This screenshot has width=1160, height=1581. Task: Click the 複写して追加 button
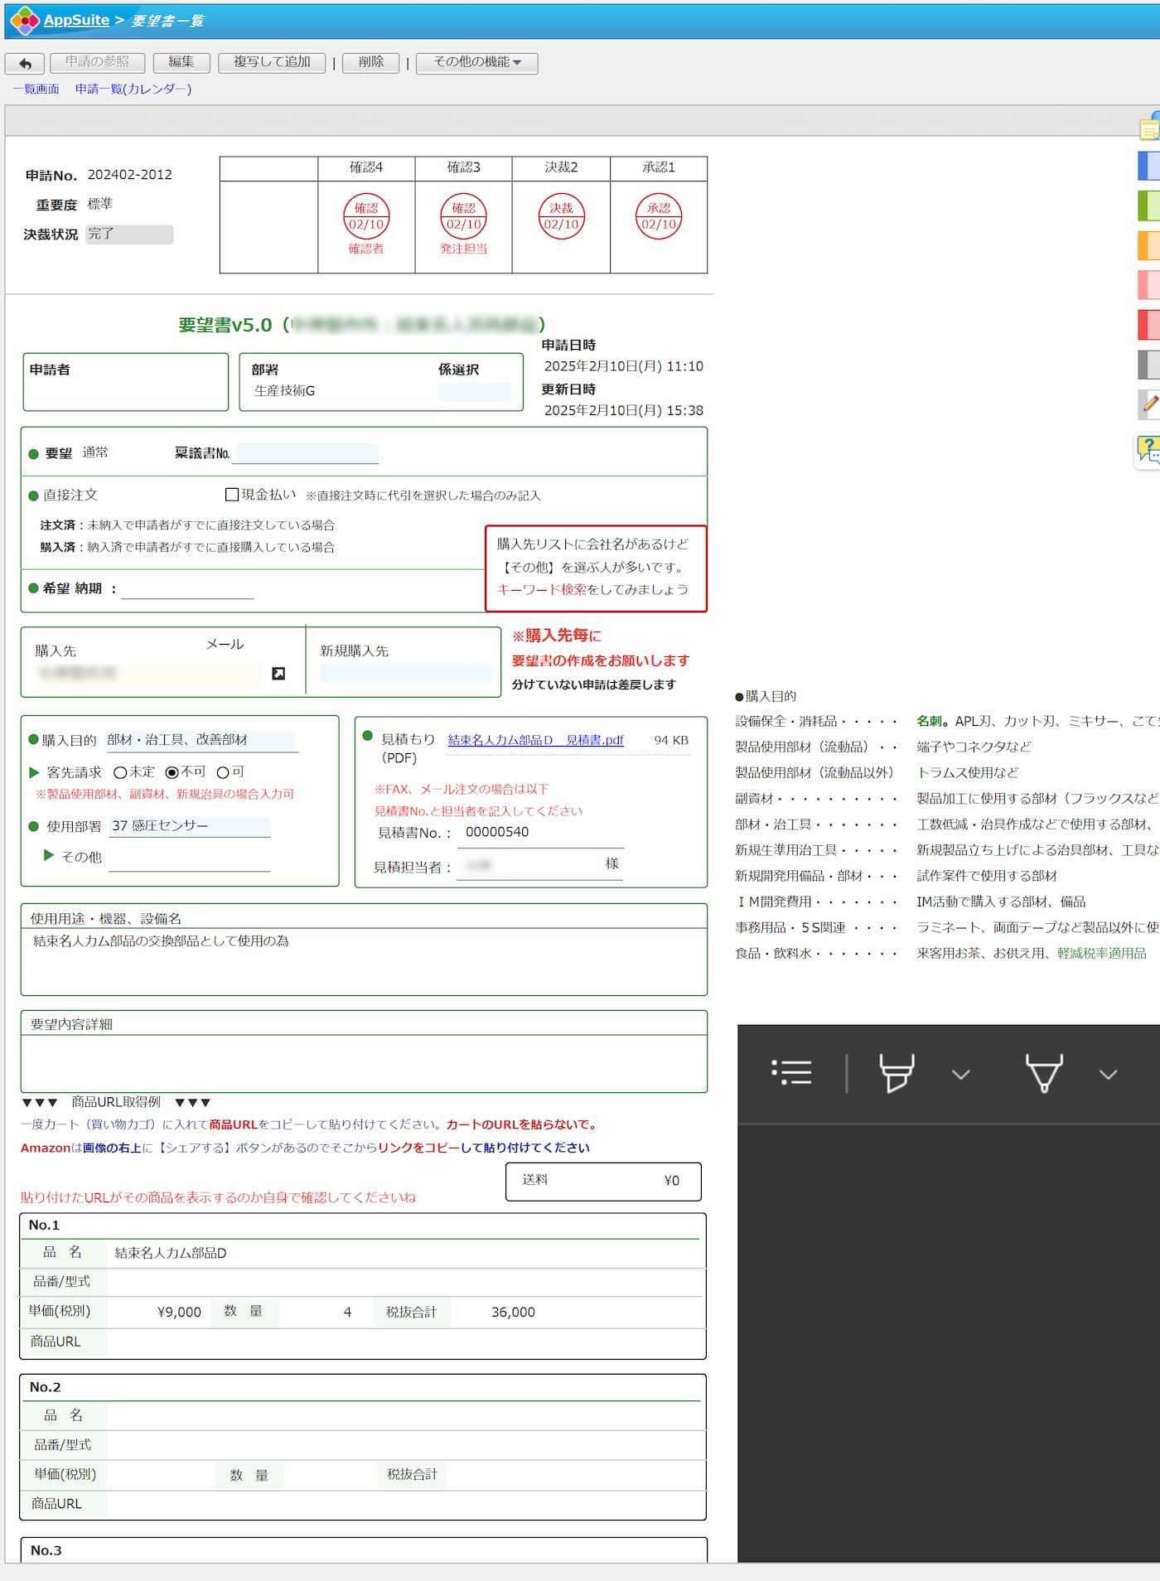coord(272,63)
